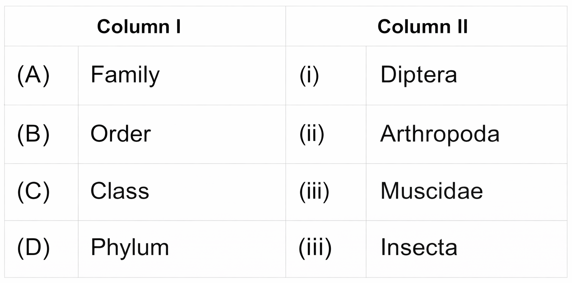572x283 pixels.
Task: Select the (i) label cell
Action: (309, 75)
